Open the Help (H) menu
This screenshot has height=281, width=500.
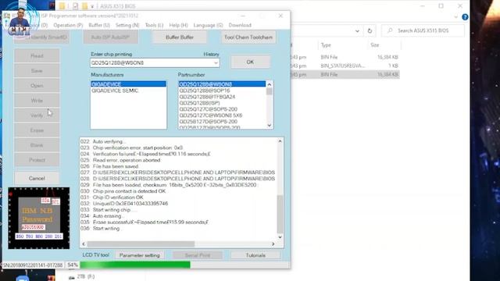point(178,25)
